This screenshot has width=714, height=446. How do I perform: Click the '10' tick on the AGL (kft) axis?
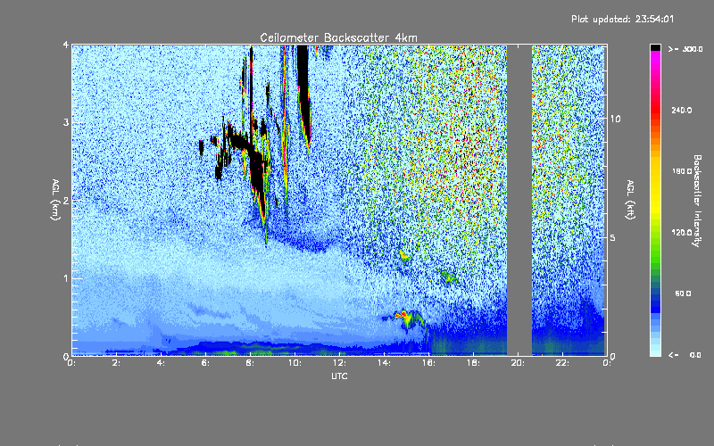pos(615,119)
